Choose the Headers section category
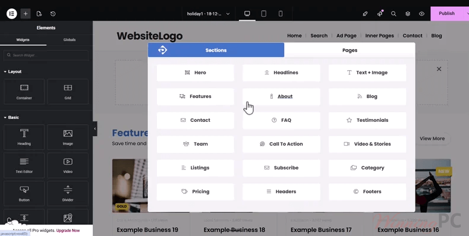The width and height of the screenshot is (469, 236). click(281, 191)
